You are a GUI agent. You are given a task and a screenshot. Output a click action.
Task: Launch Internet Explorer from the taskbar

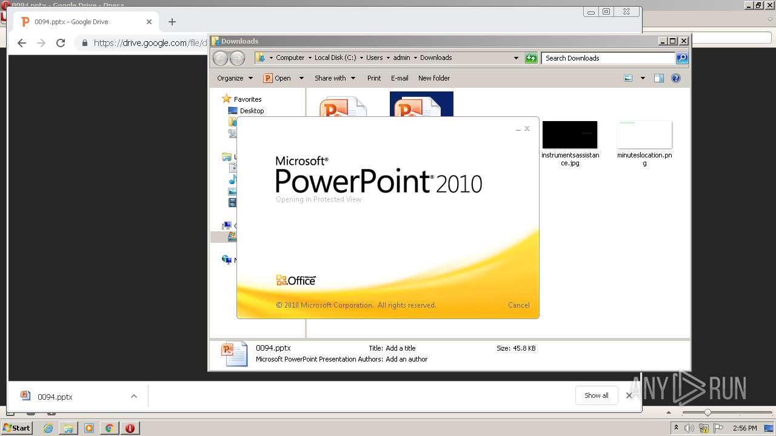(48, 428)
